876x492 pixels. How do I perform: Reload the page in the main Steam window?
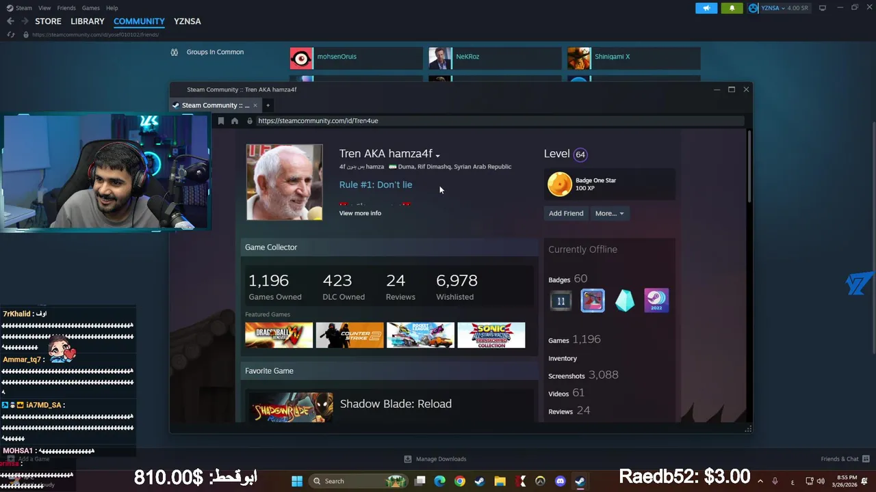(11, 35)
